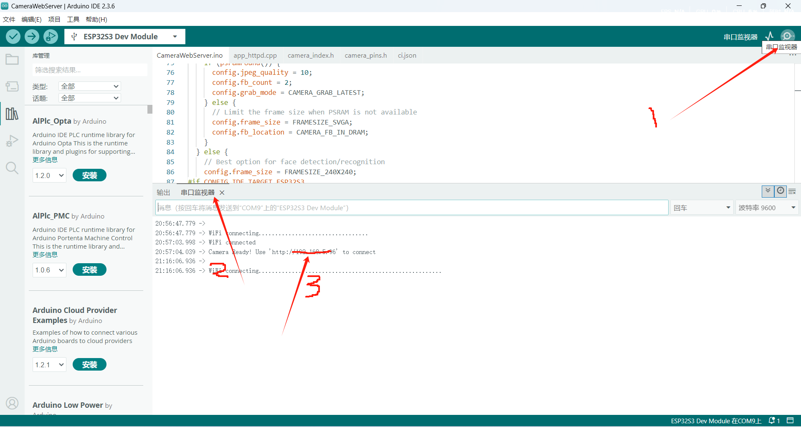Screen dimensions: 801x427
Task: Clear the serial monitor output
Action: (792, 192)
